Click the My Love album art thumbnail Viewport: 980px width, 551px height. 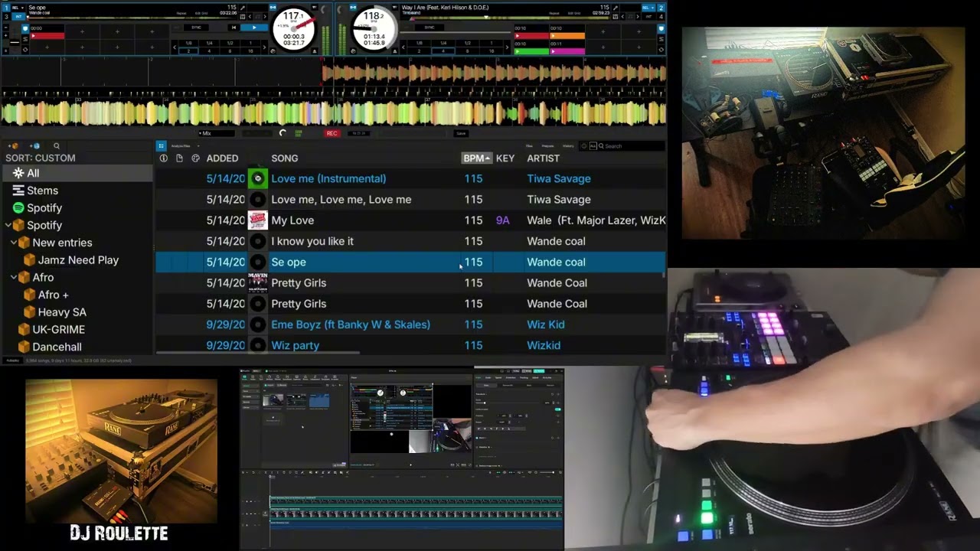(x=257, y=220)
